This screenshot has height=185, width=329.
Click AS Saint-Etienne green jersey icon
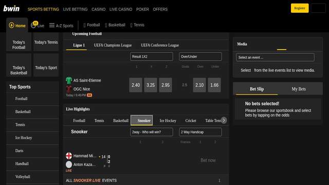coord(69,80)
